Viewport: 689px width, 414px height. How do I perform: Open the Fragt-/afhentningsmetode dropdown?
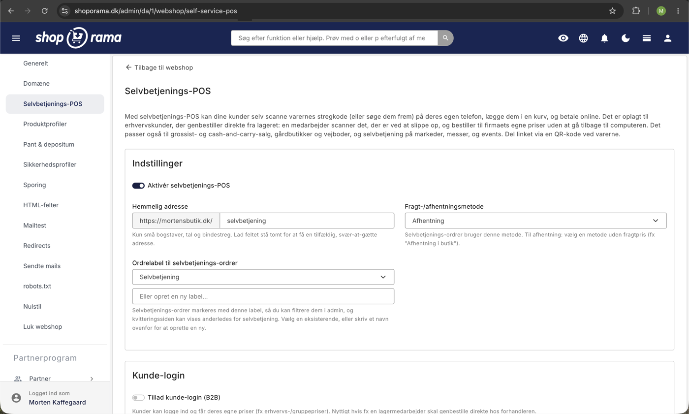(x=535, y=221)
